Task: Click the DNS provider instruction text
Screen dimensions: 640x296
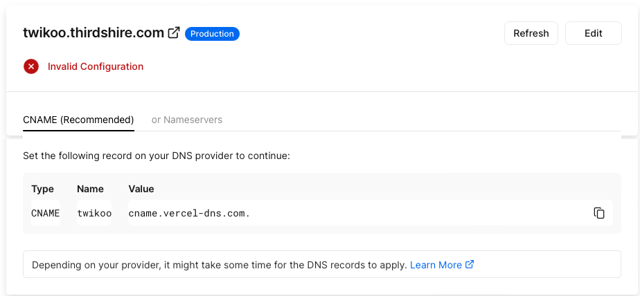Action: (x=157, y=156)
